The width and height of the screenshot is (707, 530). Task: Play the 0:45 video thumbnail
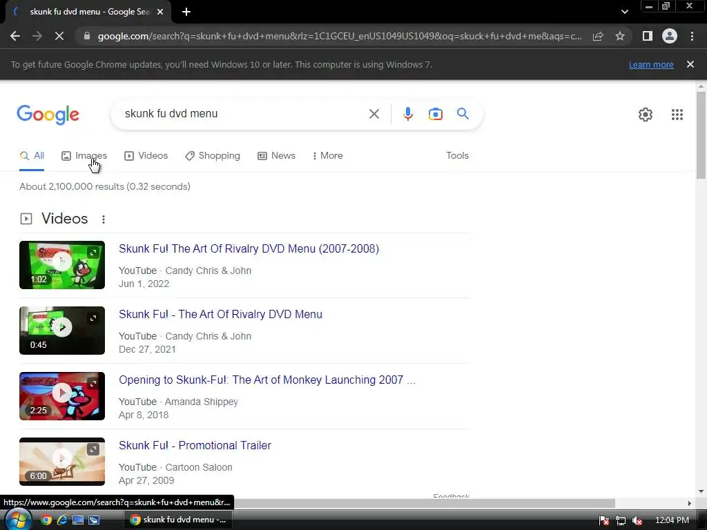click(62, 331)
